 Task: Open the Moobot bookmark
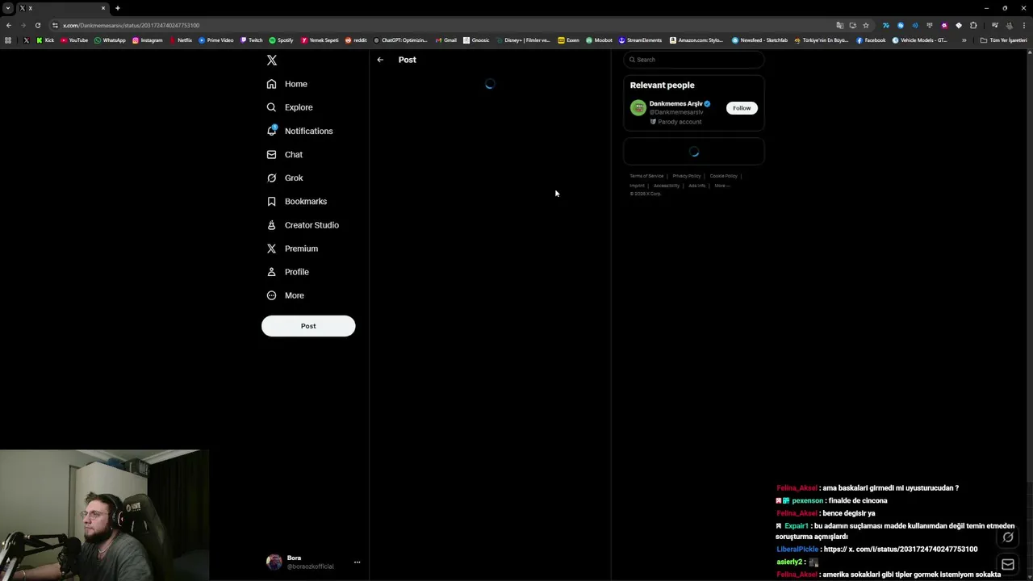pyautogui.click(x=599, y=40)
